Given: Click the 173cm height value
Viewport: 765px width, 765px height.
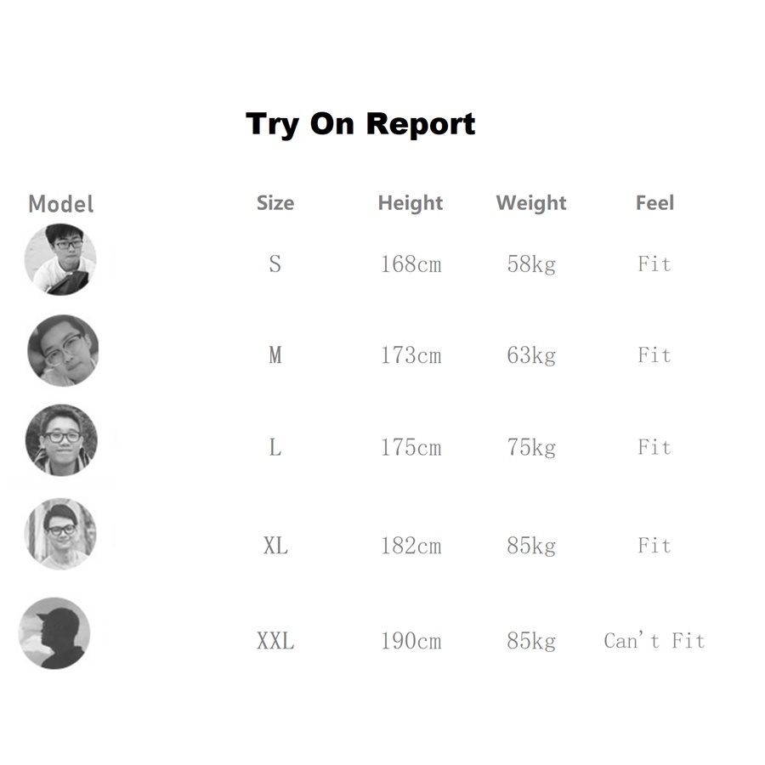Looking at the screenshot, I should coord(411,355).
